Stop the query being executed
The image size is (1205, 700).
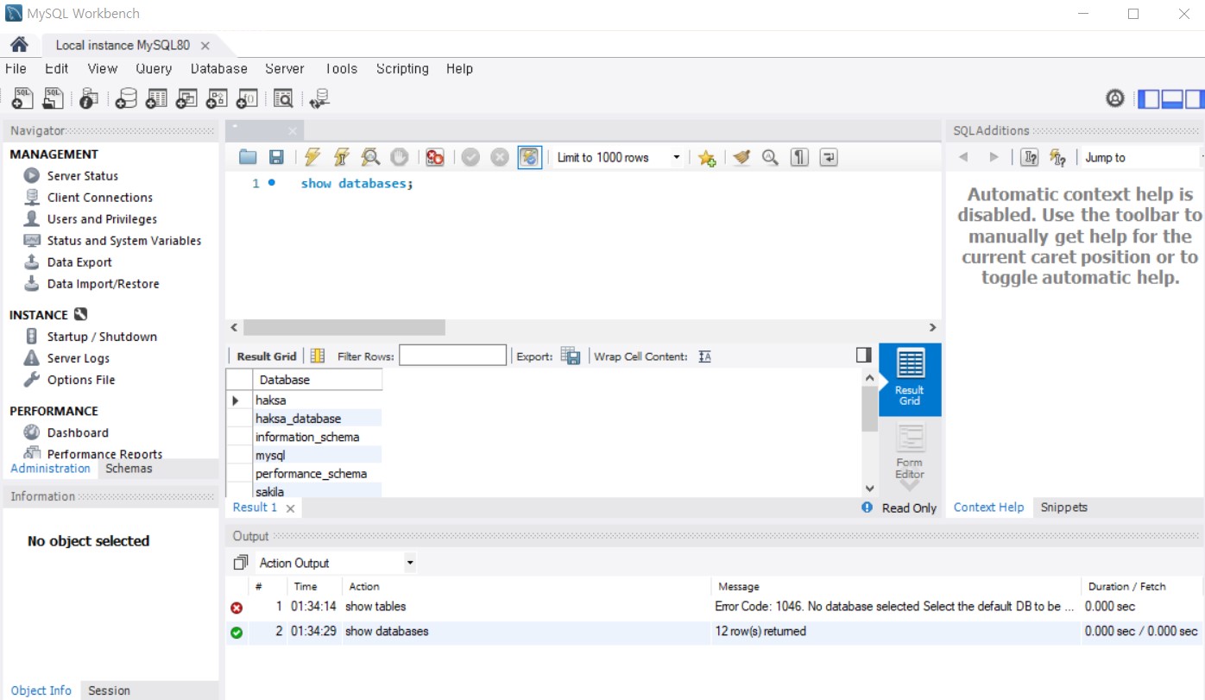(399, 157)
